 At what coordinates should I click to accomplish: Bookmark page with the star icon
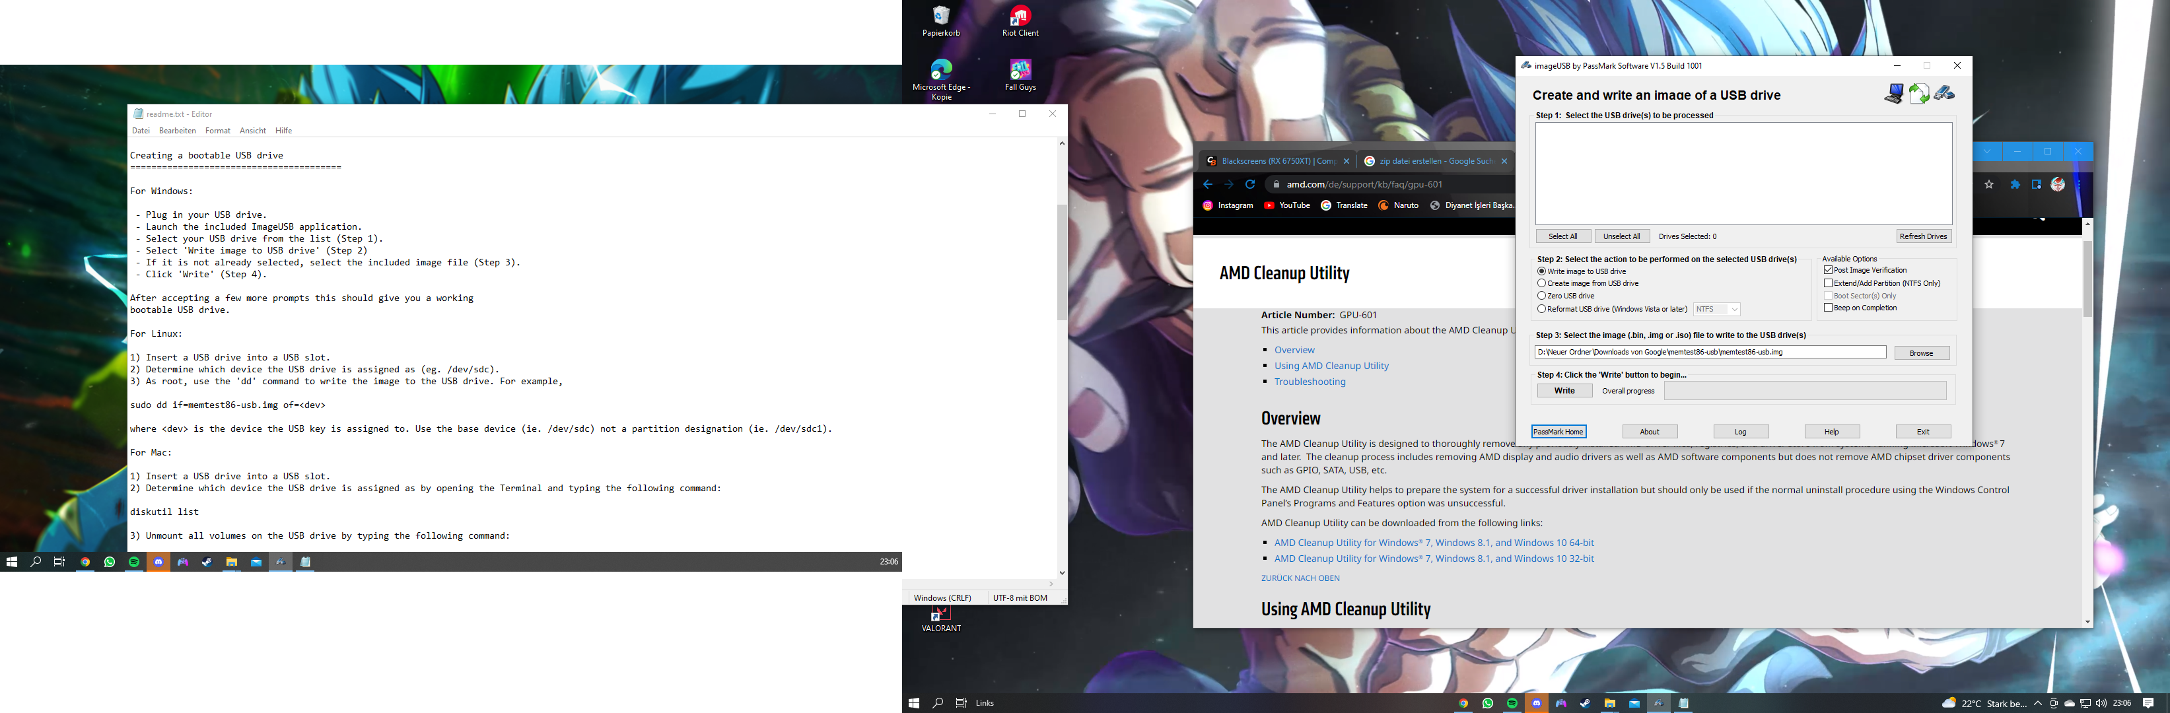point(1989,184)
